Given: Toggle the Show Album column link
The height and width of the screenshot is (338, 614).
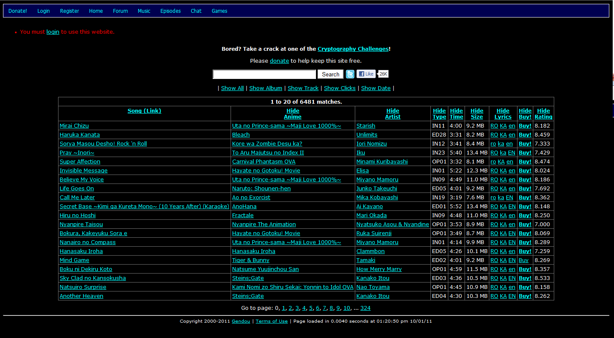Looking at the screenshot, I should pyautogui.click(x=266, y=88).
